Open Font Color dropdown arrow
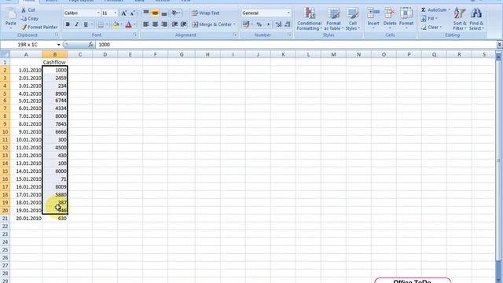Screen dimensions: 503x283 [134, 24]
